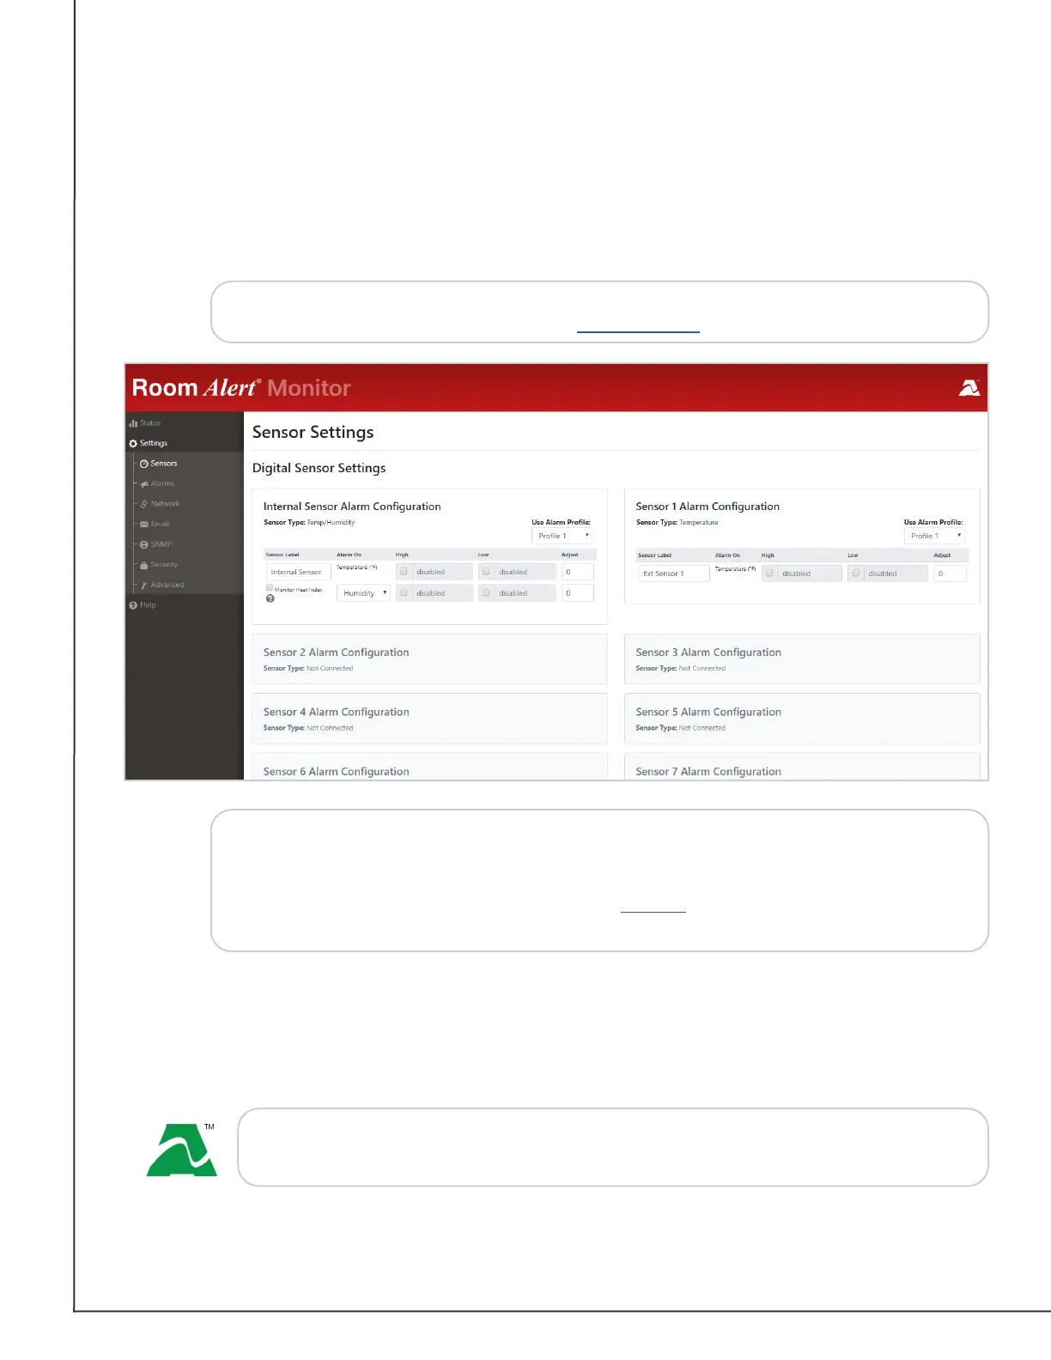Image resolution: width=1051 pixels, height=1360 pixels.
Task: Click the Alarms bell icon
Action: click(144, 484)
